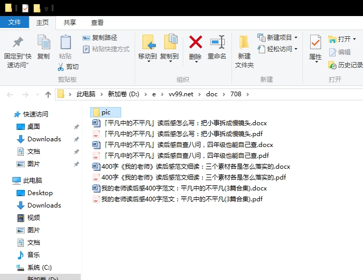The height and width of the screenshot is (280, 363).
Task: Click the Edit (编辑) button in the ribbon
Action: tap(340, 52)
